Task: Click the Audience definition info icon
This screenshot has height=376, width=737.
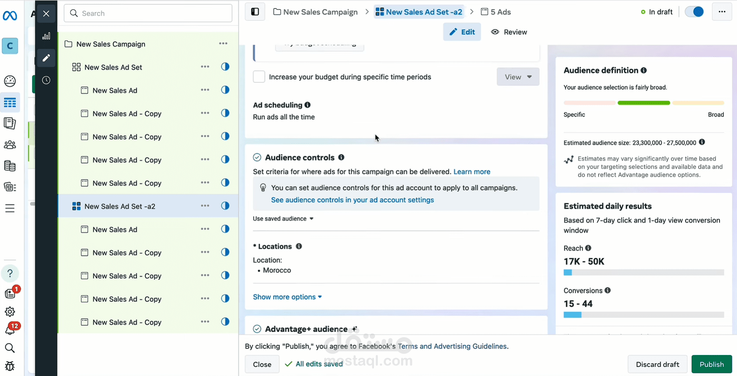Action: (x=644, y=70)
